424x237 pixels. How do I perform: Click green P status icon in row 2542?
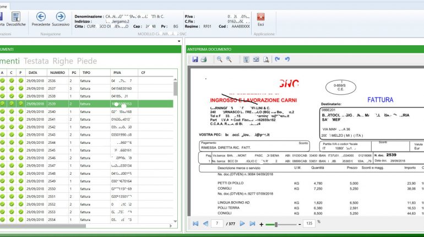pos(21,127)
